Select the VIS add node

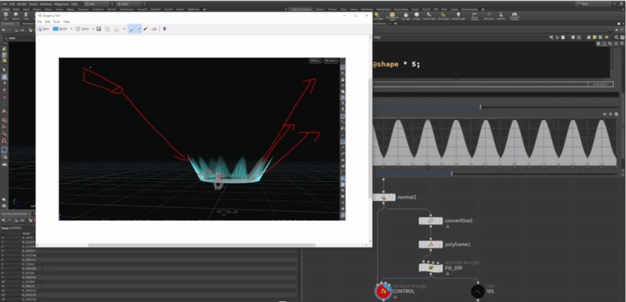point(478,291)
